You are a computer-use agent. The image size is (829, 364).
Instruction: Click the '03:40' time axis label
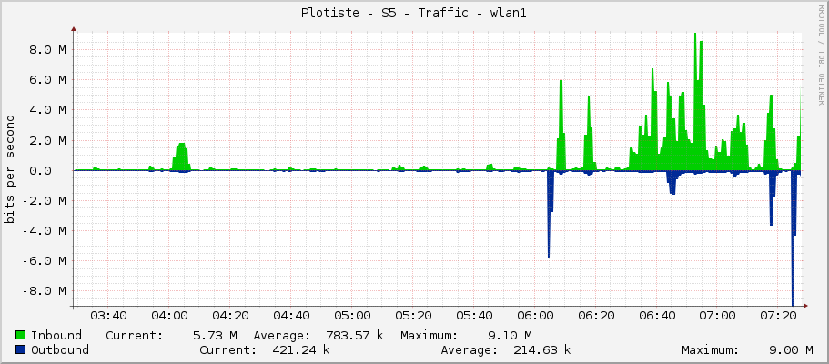click(x=108, y=317)
